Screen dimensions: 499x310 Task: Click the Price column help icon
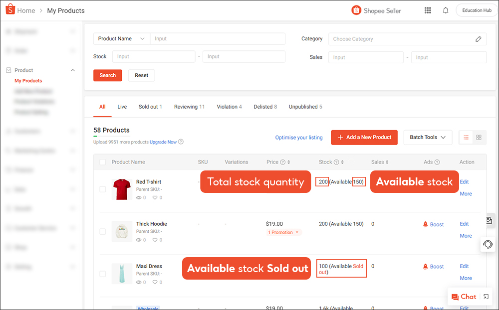pyautogui.click(x=282, y=162)
